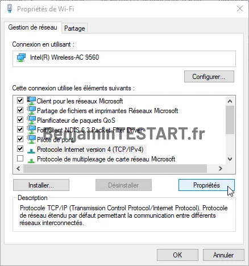Click the Wi-Fi adapter icon in title bar
This screenshot has width=249, height=266.
pos(10,9)
